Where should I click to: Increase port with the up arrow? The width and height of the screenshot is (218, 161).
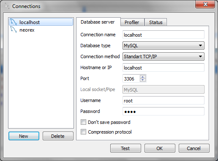[143, 77]
